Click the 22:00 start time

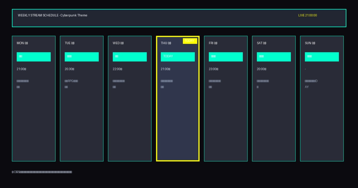117,69
